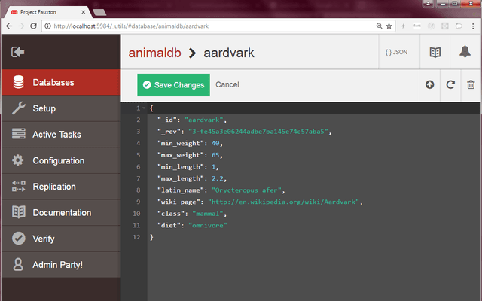Open the Databases sidebar item
Image resolution: width=482 pixels, height=301 pixels.
61,82
